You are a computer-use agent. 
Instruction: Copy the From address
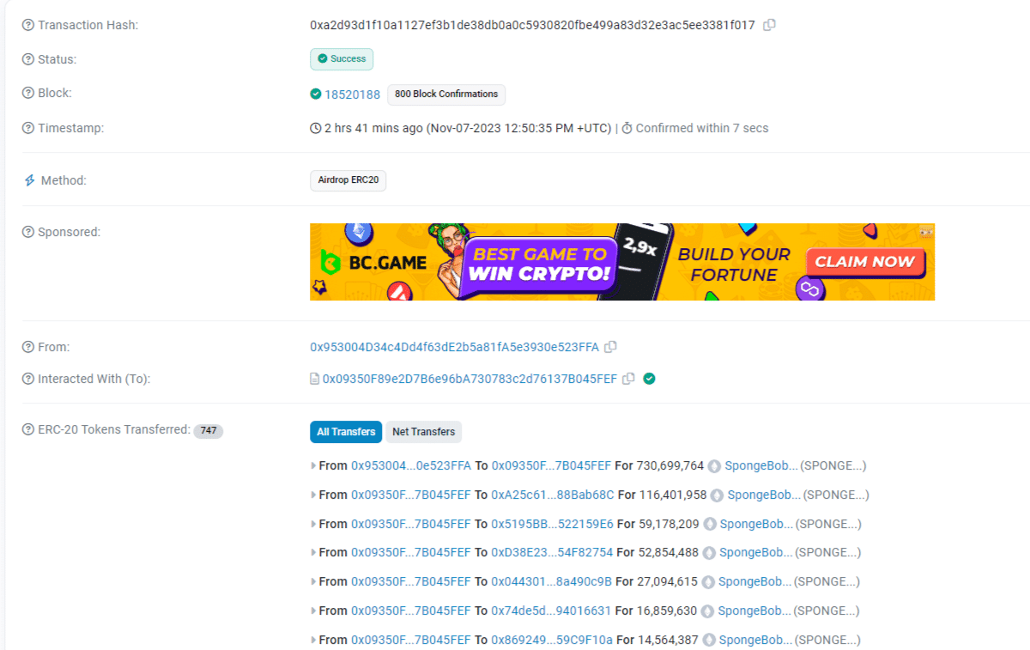(x=610, y=347)
